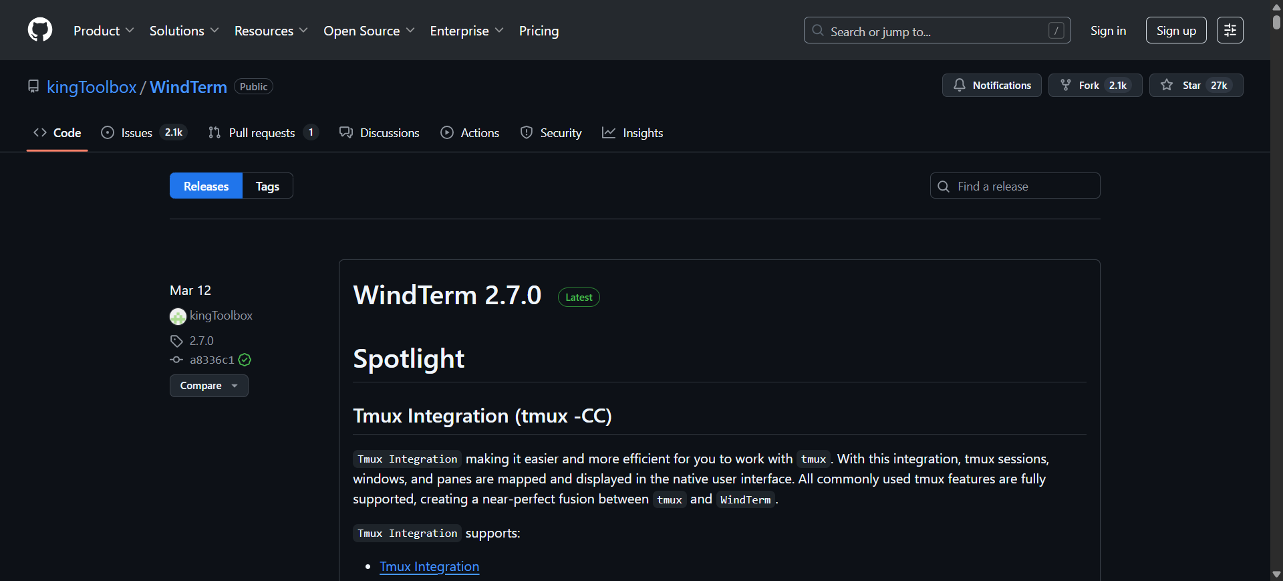Follow the Tmux Integration bullet link

pyautogui.click(x=429, y=566)
